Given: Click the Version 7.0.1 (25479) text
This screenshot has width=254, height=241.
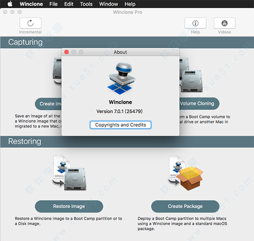Looking at the screenshot, I should (x=120, y=111).
